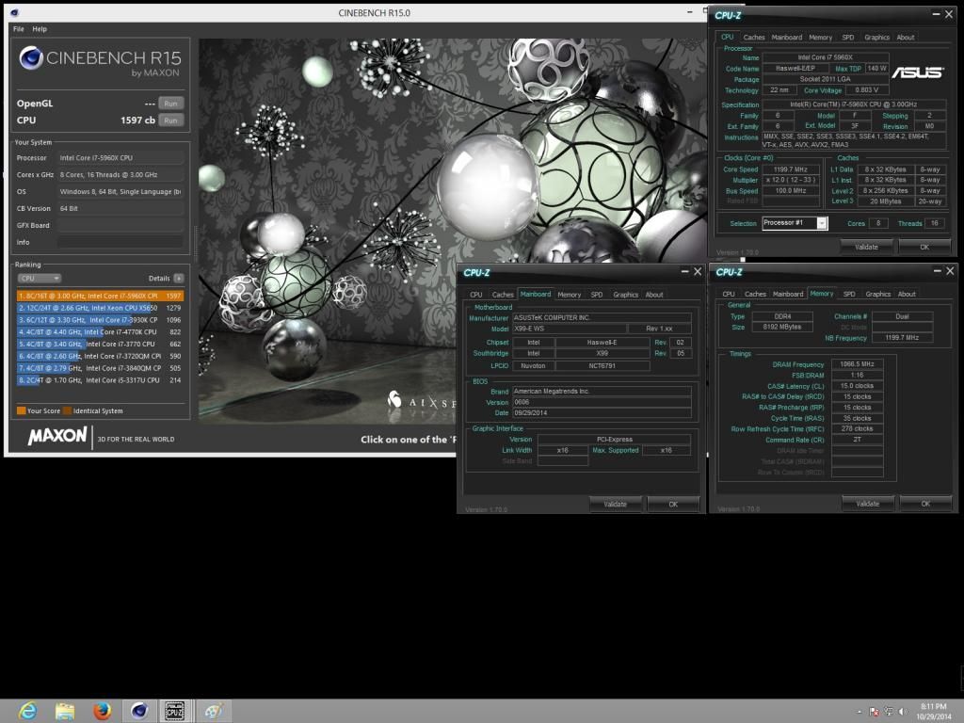Viewport: 964px width, 723px height.
Task: Open Caches tab in CPU-Z motherboard window
Action: (503, 295)
